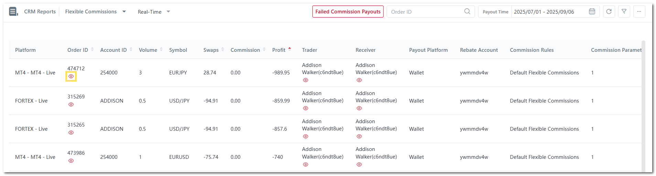Refresh the commission report table
This screenshot has height=176, width=656.
(x=609, y=12)
